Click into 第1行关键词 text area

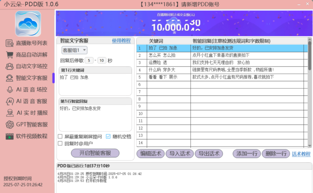pos(95,85)
